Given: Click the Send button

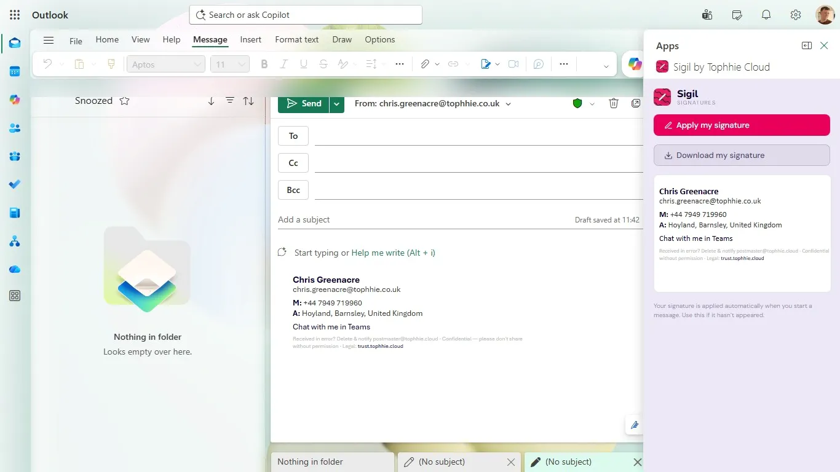Looking at the screenshot, I should [x=304, y=104].
